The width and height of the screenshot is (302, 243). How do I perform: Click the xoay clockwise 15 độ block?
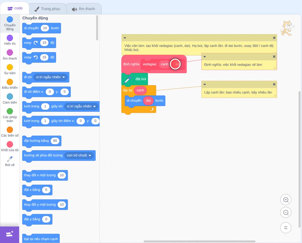coord(39,43)
